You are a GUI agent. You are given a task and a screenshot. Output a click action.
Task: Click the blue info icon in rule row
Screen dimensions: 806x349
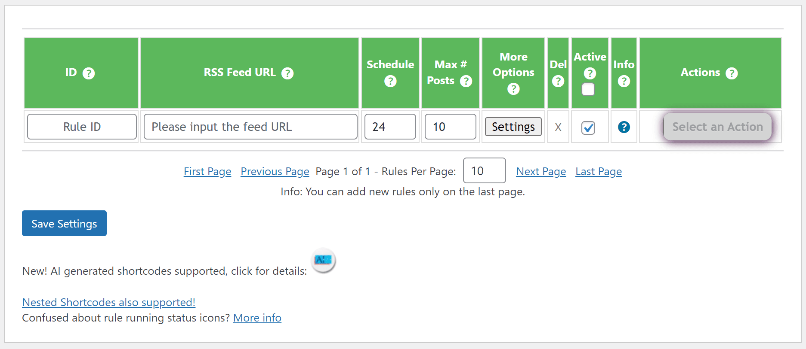[624, 127]
